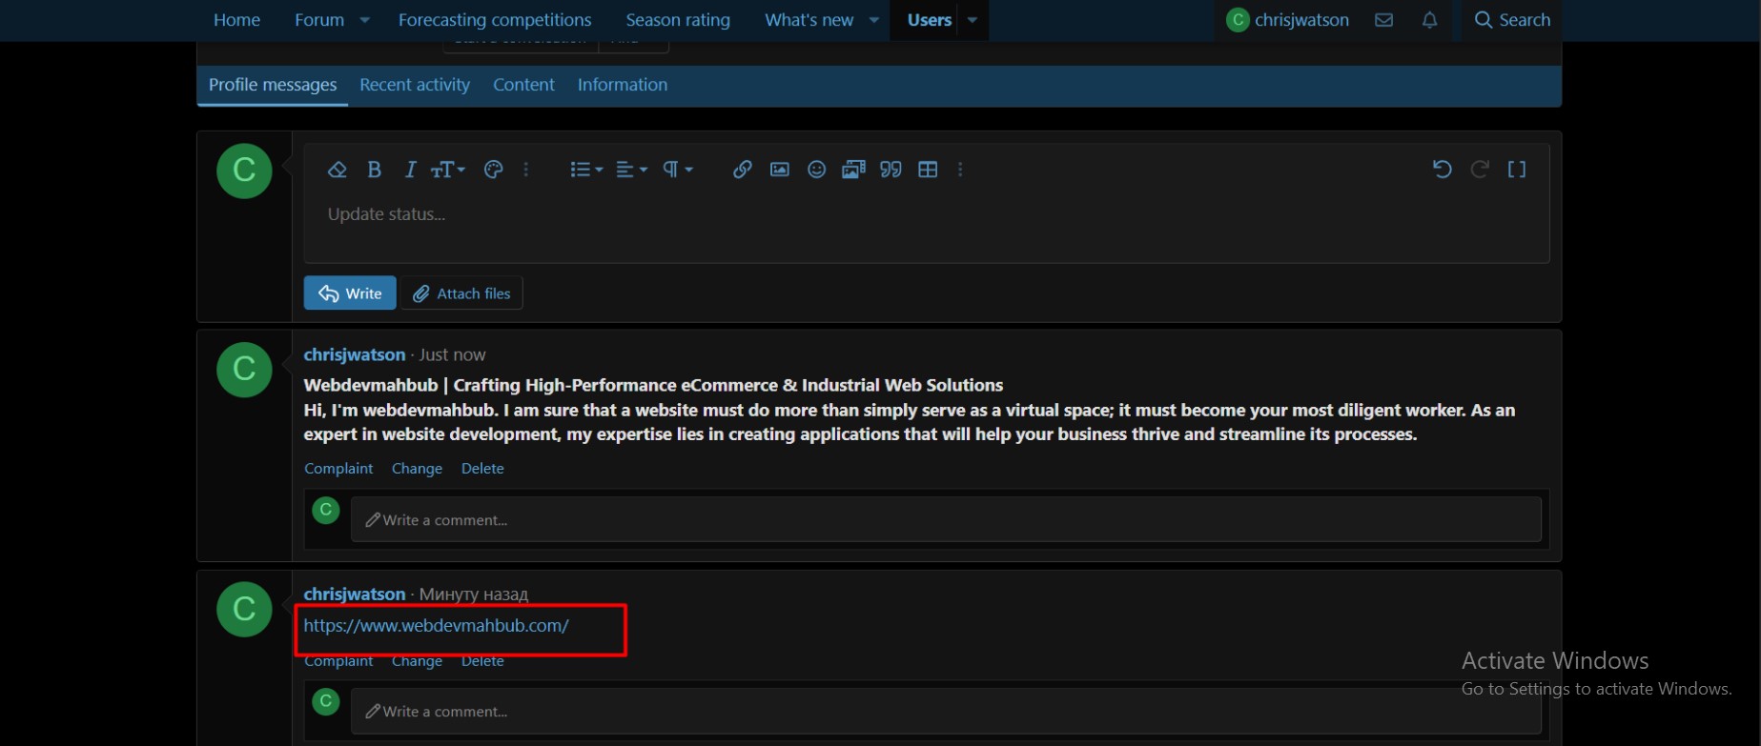This screenshot has height=746, width=1761.
Task: Write a comment under the Webdevmahbub post
Action: tap(946, 520)
